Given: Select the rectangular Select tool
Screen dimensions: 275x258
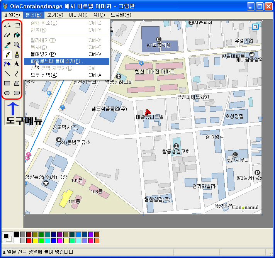Looking at the screenshot, I should 17,25.
